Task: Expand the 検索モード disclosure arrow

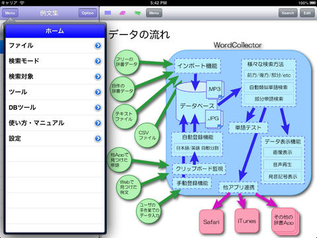Action: coord(98,61)
